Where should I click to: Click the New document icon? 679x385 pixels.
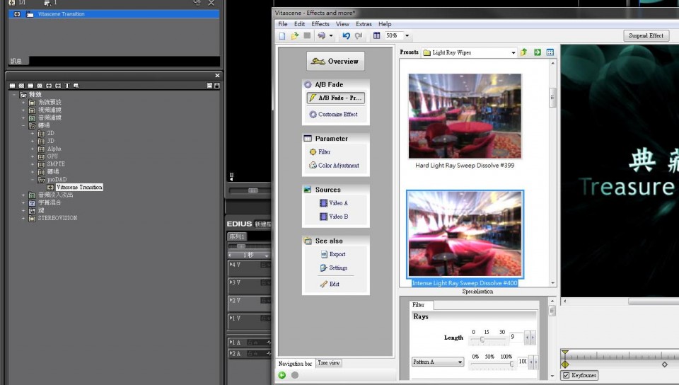(x=282, y=35)
